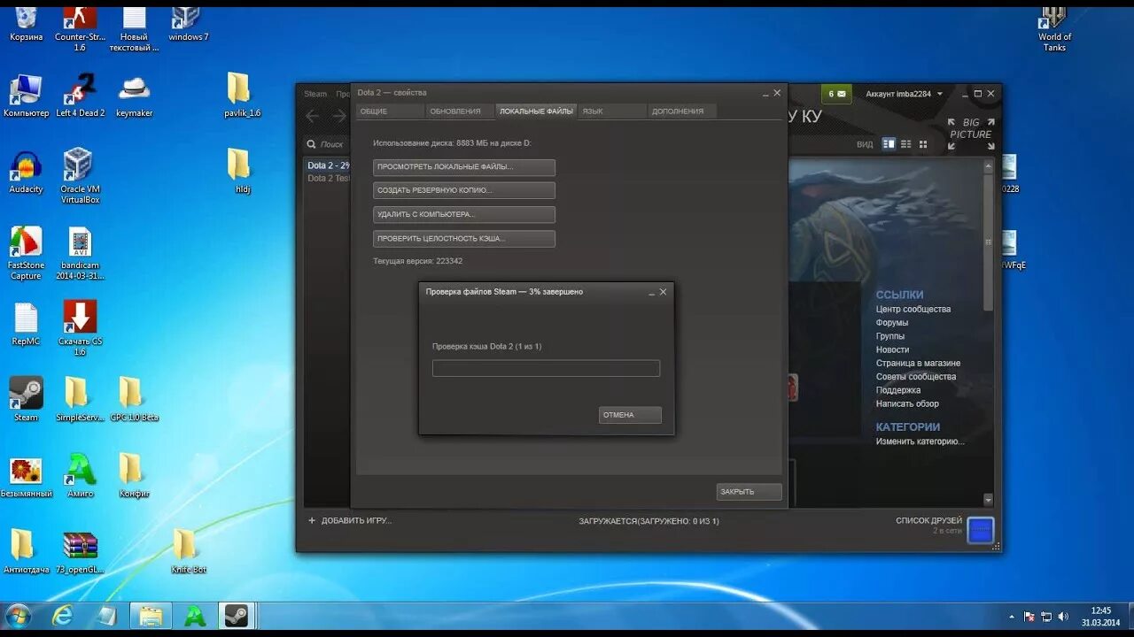Show hidden system tray icons
Image resolution: width=1134 pixels, height=637 pixels.
click(1012, 617)
